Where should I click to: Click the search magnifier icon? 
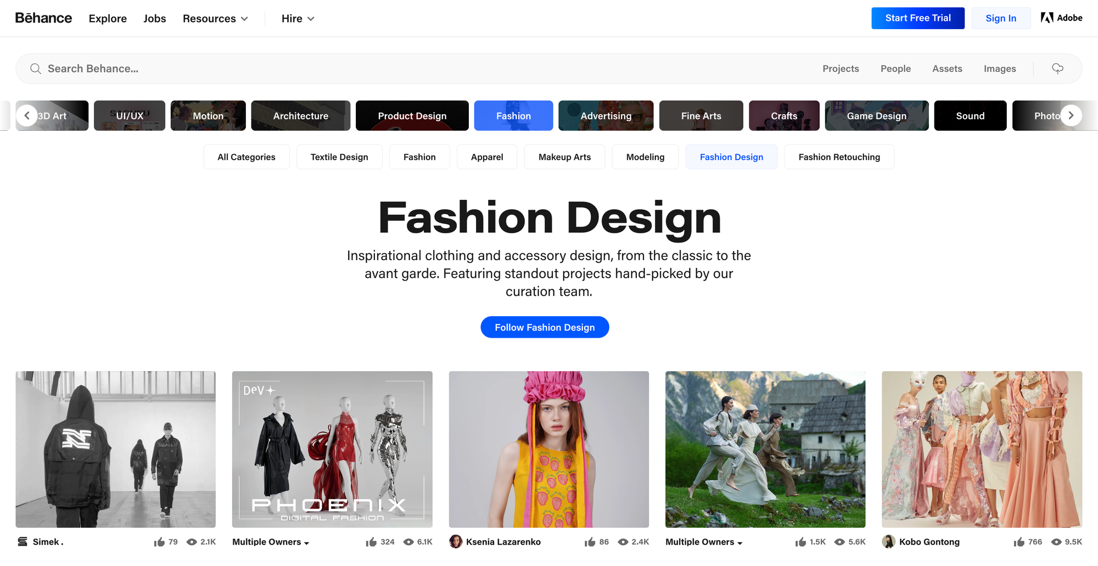(36, 69)
